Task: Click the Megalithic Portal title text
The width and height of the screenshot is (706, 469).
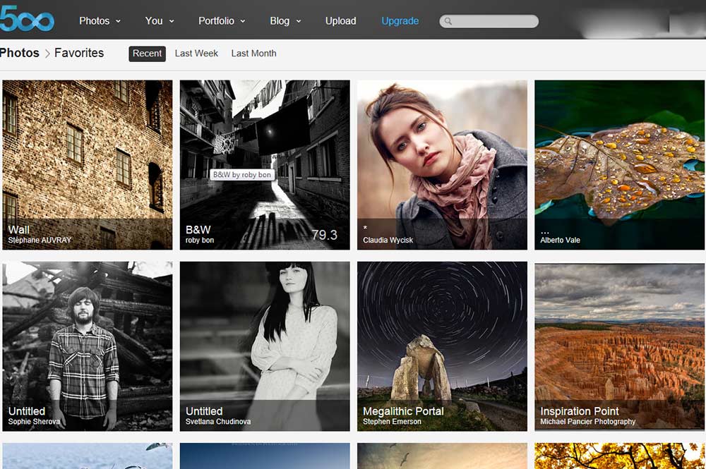Action: pos(403,411)
